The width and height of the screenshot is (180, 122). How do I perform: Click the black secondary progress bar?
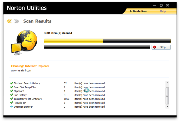pos(97,47)
